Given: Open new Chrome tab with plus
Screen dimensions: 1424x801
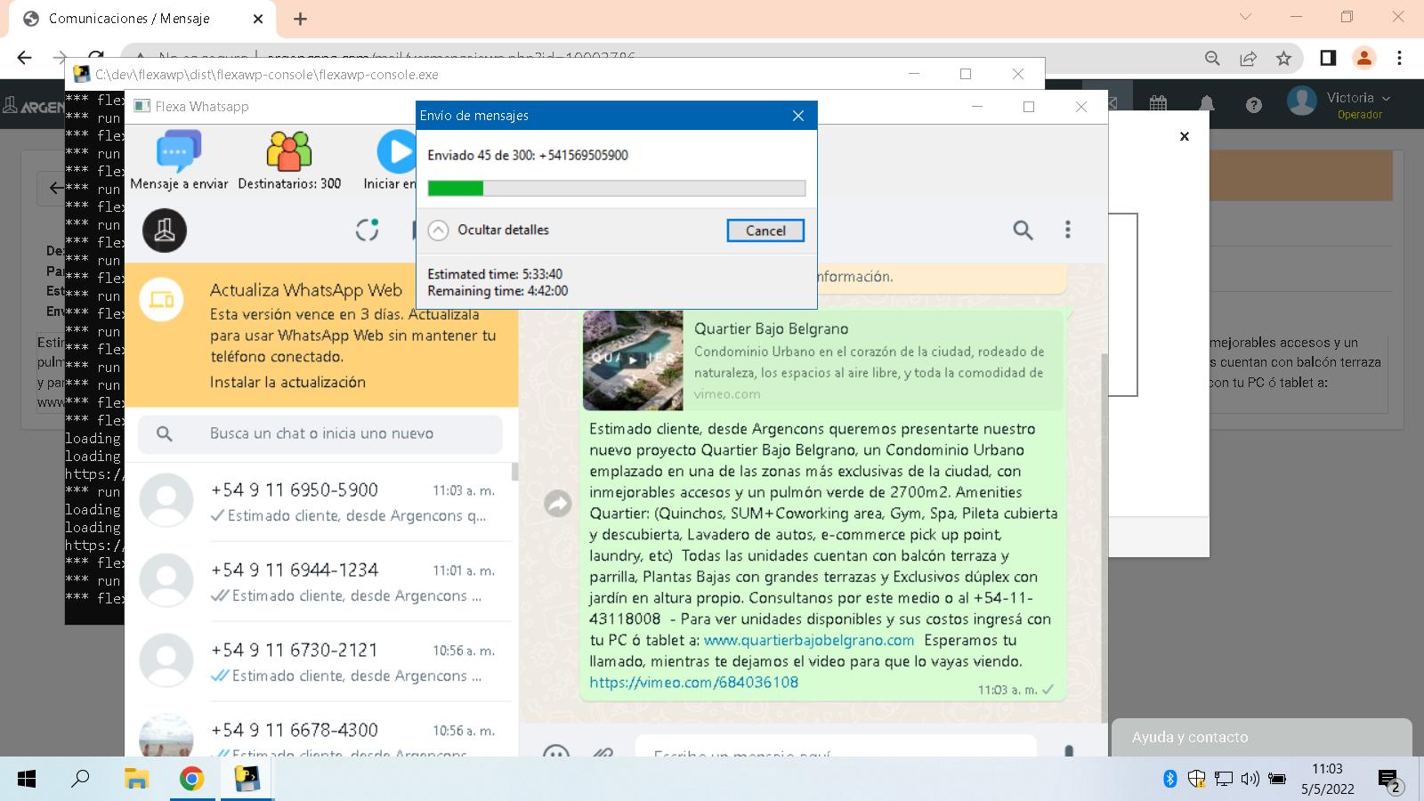Looking at the screenshot, I should click(300, 19).
